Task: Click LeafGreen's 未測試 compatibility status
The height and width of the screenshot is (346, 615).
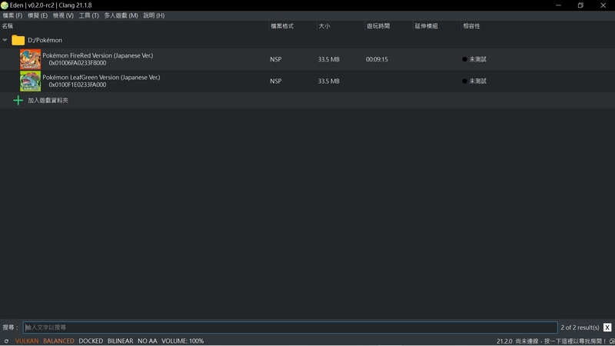Action: [x=474, y=82]
